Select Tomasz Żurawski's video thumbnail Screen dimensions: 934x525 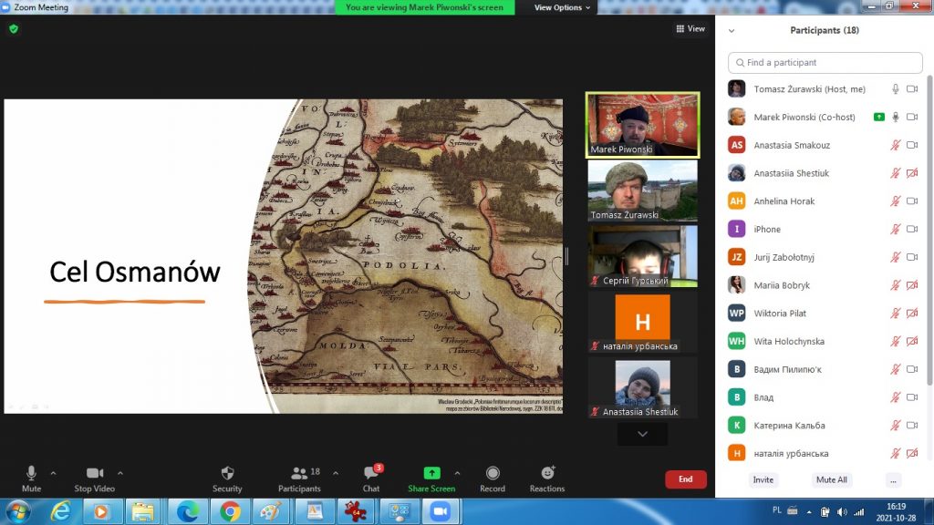642,190
